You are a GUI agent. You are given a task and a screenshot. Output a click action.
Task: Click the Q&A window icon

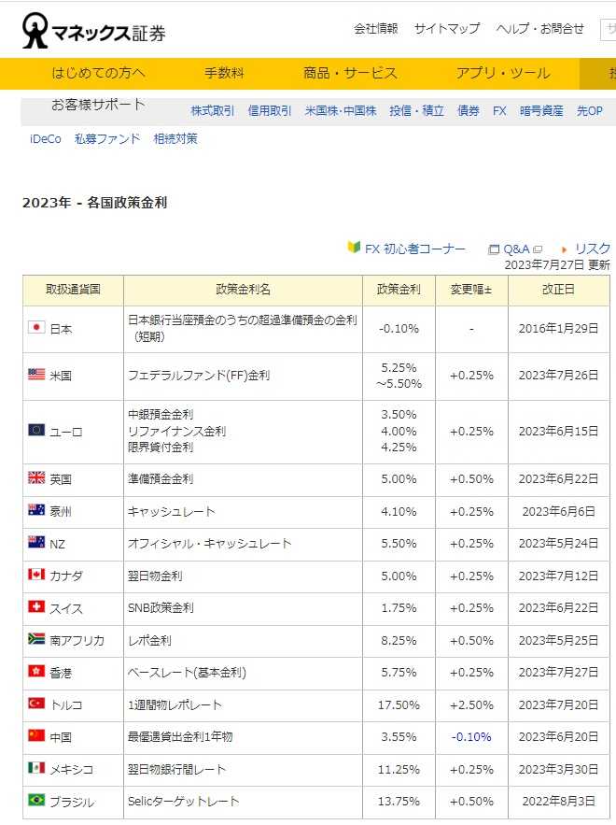point(494,249)
